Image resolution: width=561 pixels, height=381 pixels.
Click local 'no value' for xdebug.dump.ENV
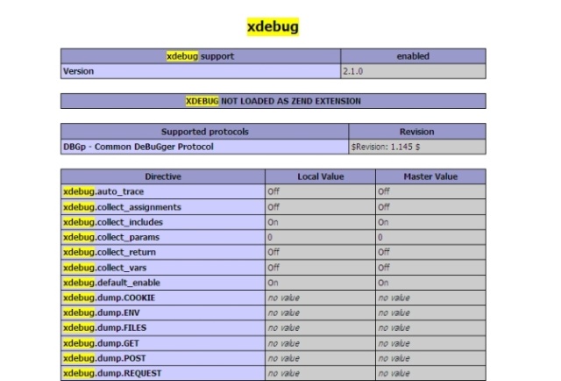tap(321, 313)
